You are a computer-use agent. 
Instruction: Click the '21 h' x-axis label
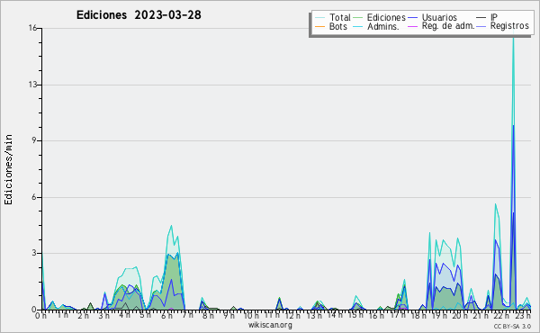481,316
